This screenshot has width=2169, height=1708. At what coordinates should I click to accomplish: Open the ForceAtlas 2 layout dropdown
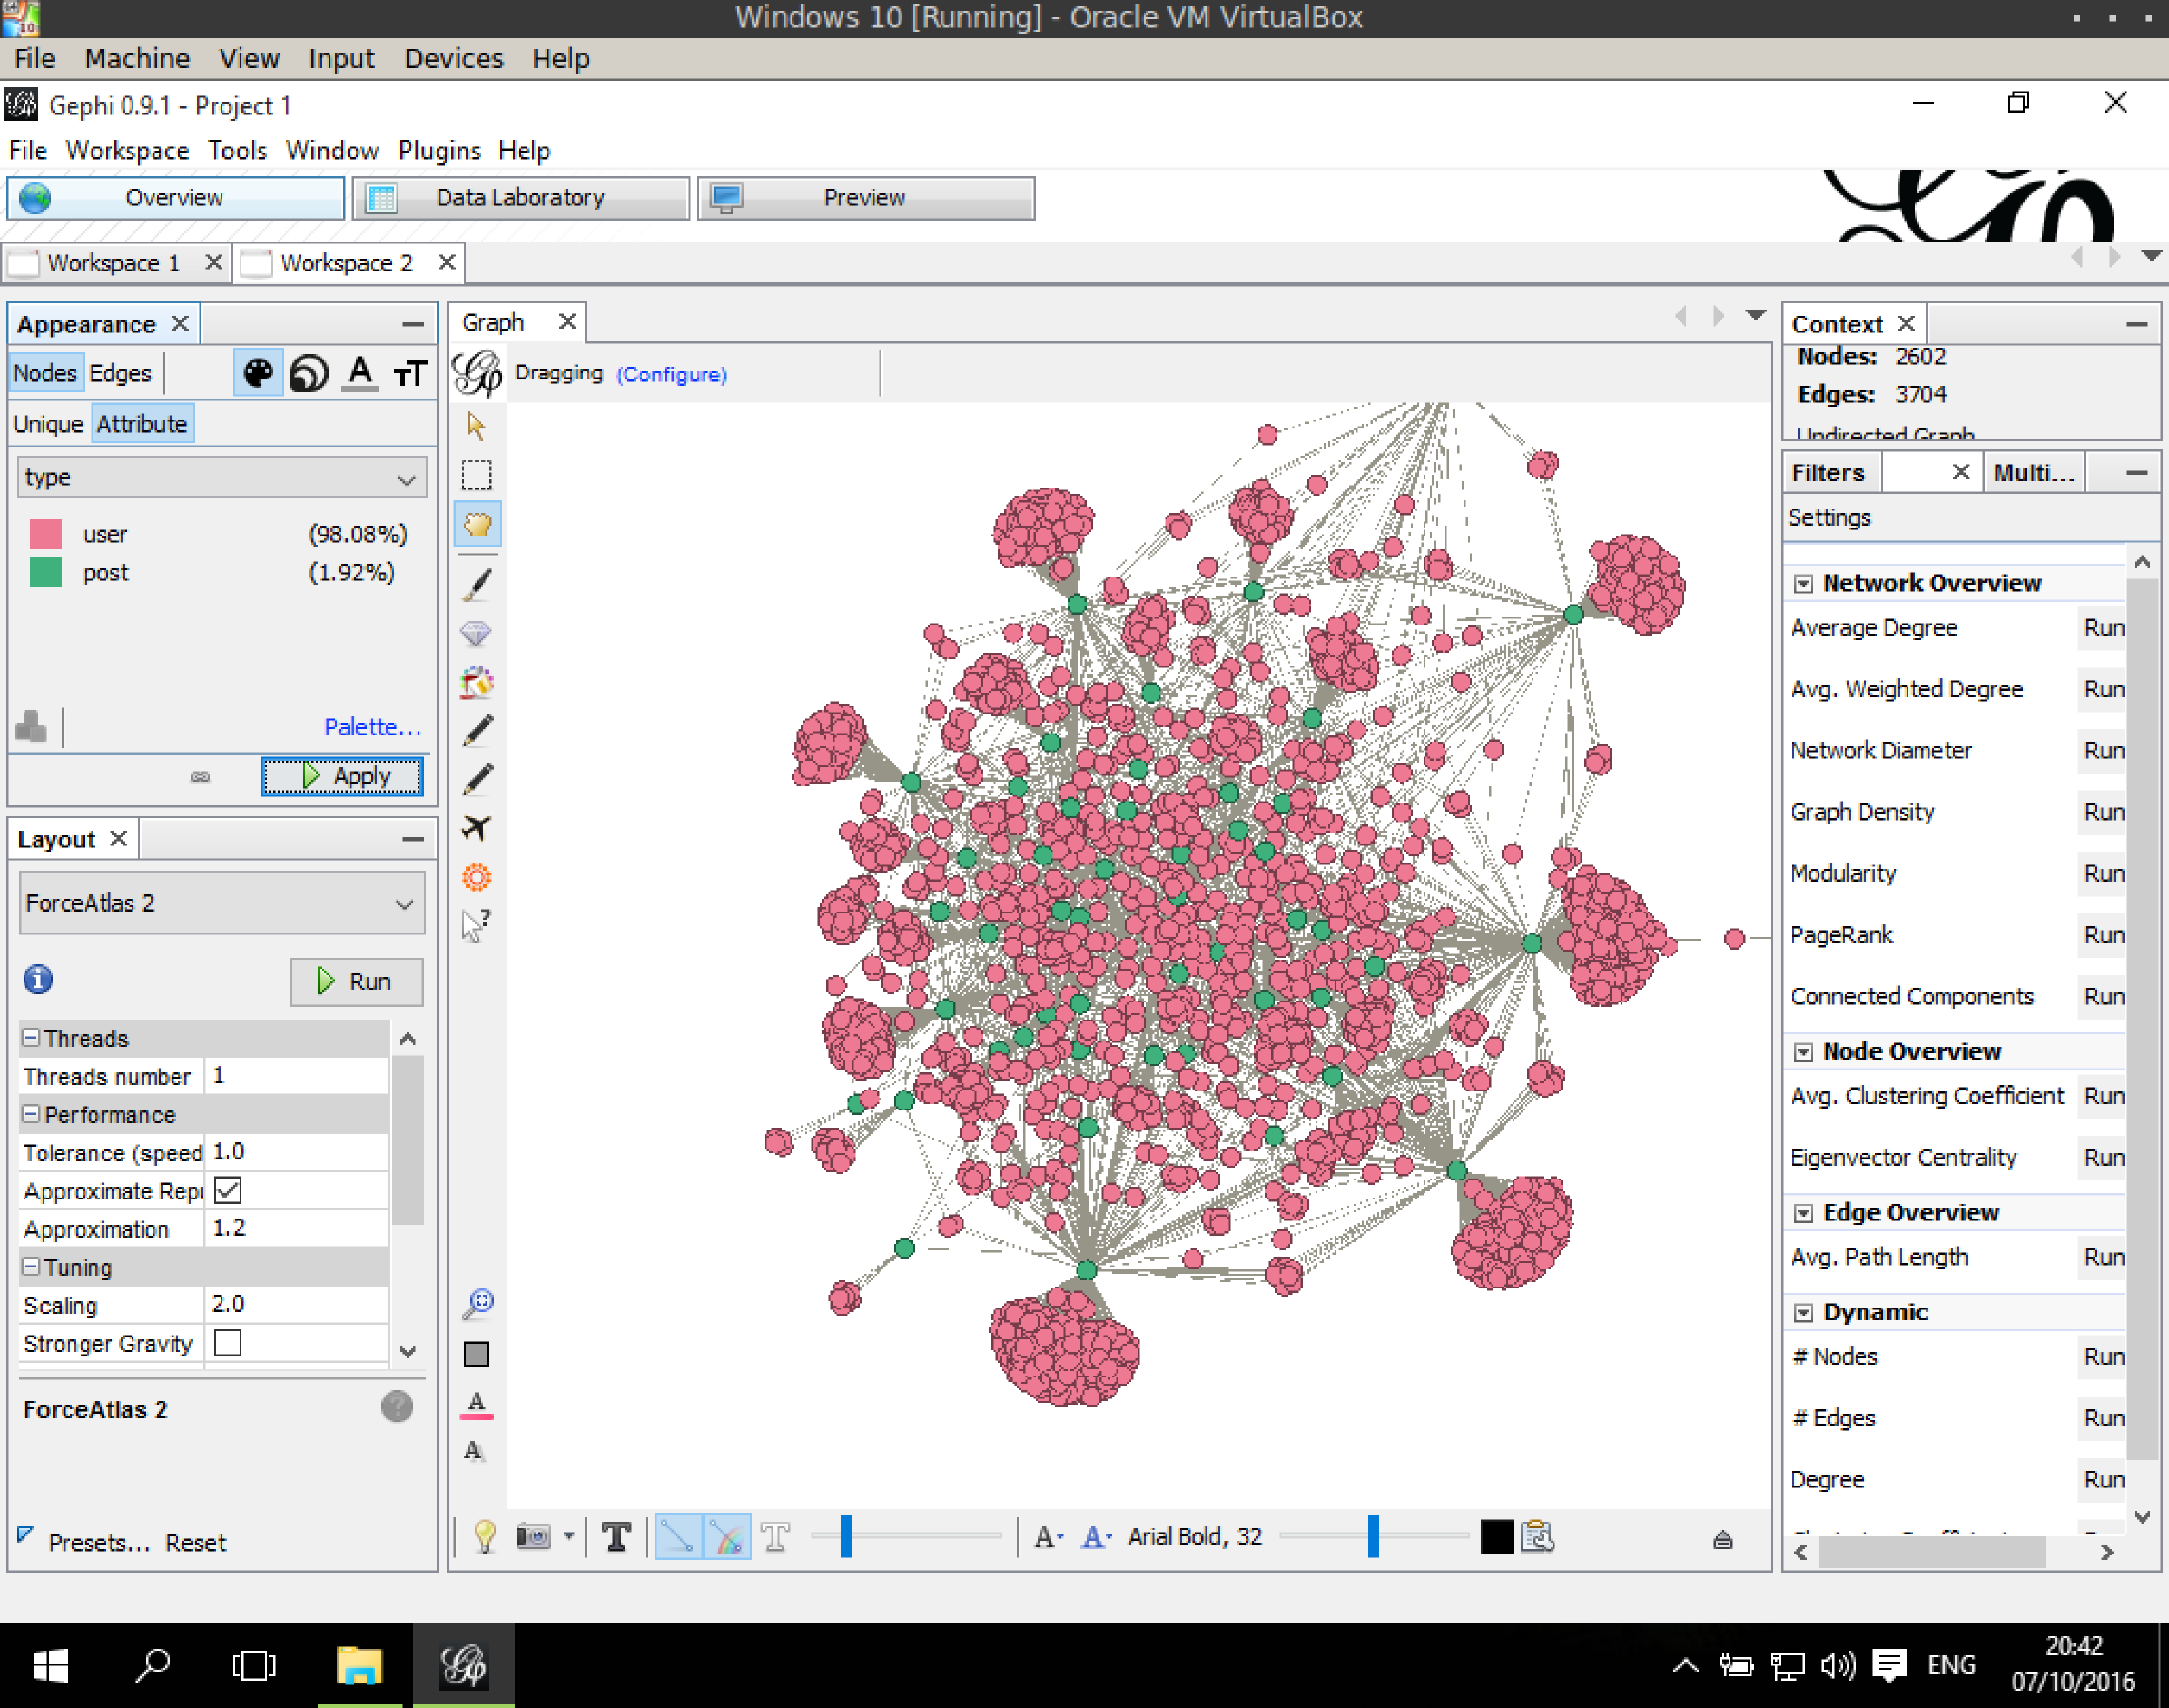[x=222, y=903]
